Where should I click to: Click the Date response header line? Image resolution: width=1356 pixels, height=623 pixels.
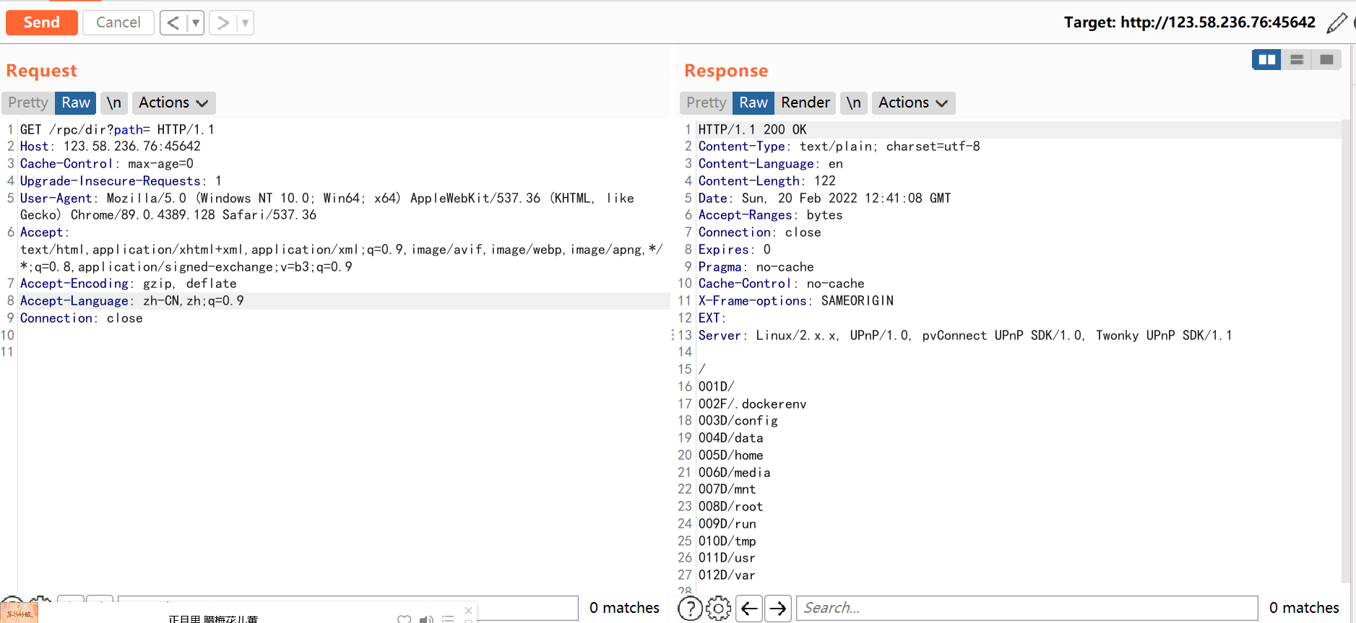point(825,199)
